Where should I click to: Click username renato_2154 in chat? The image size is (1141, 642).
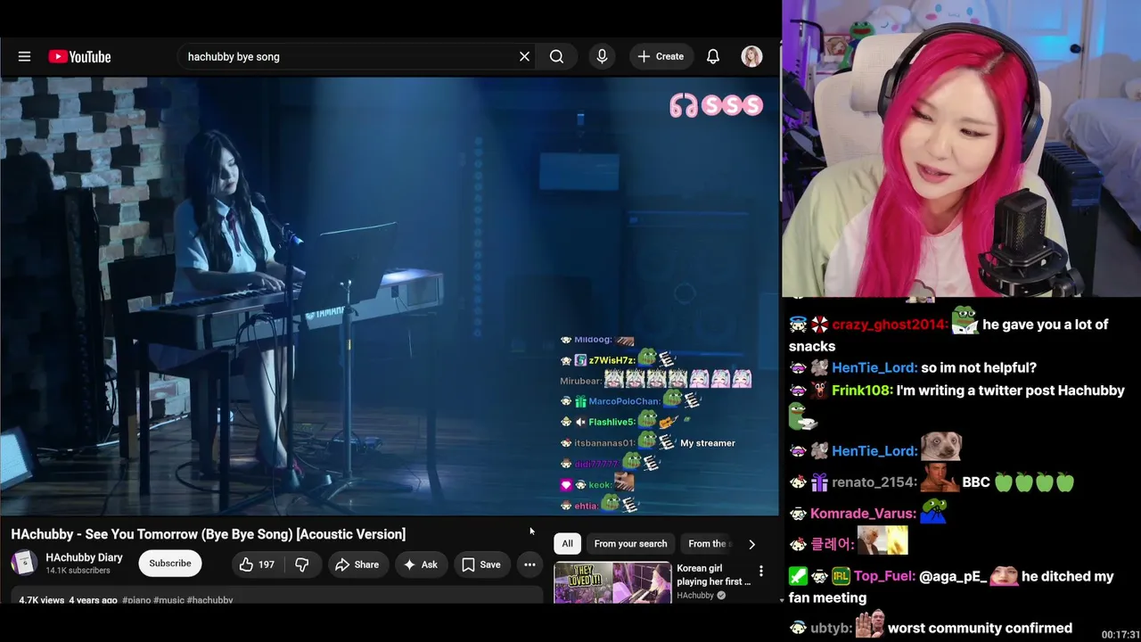coord(873,482)
